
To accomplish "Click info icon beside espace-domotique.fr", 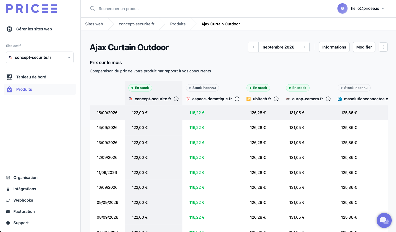I will tap(237, 99).
